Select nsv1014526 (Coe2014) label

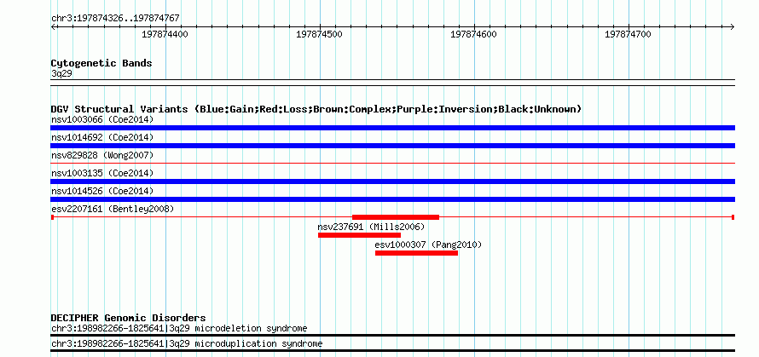point(102,191)
